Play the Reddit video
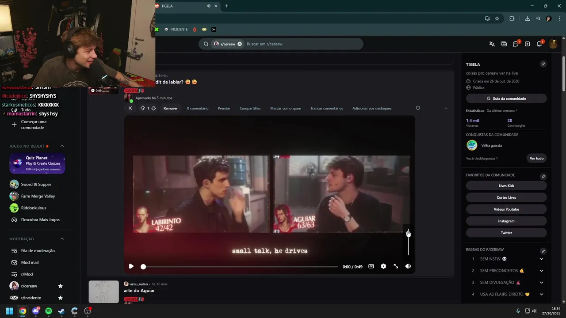 point(131,266)
